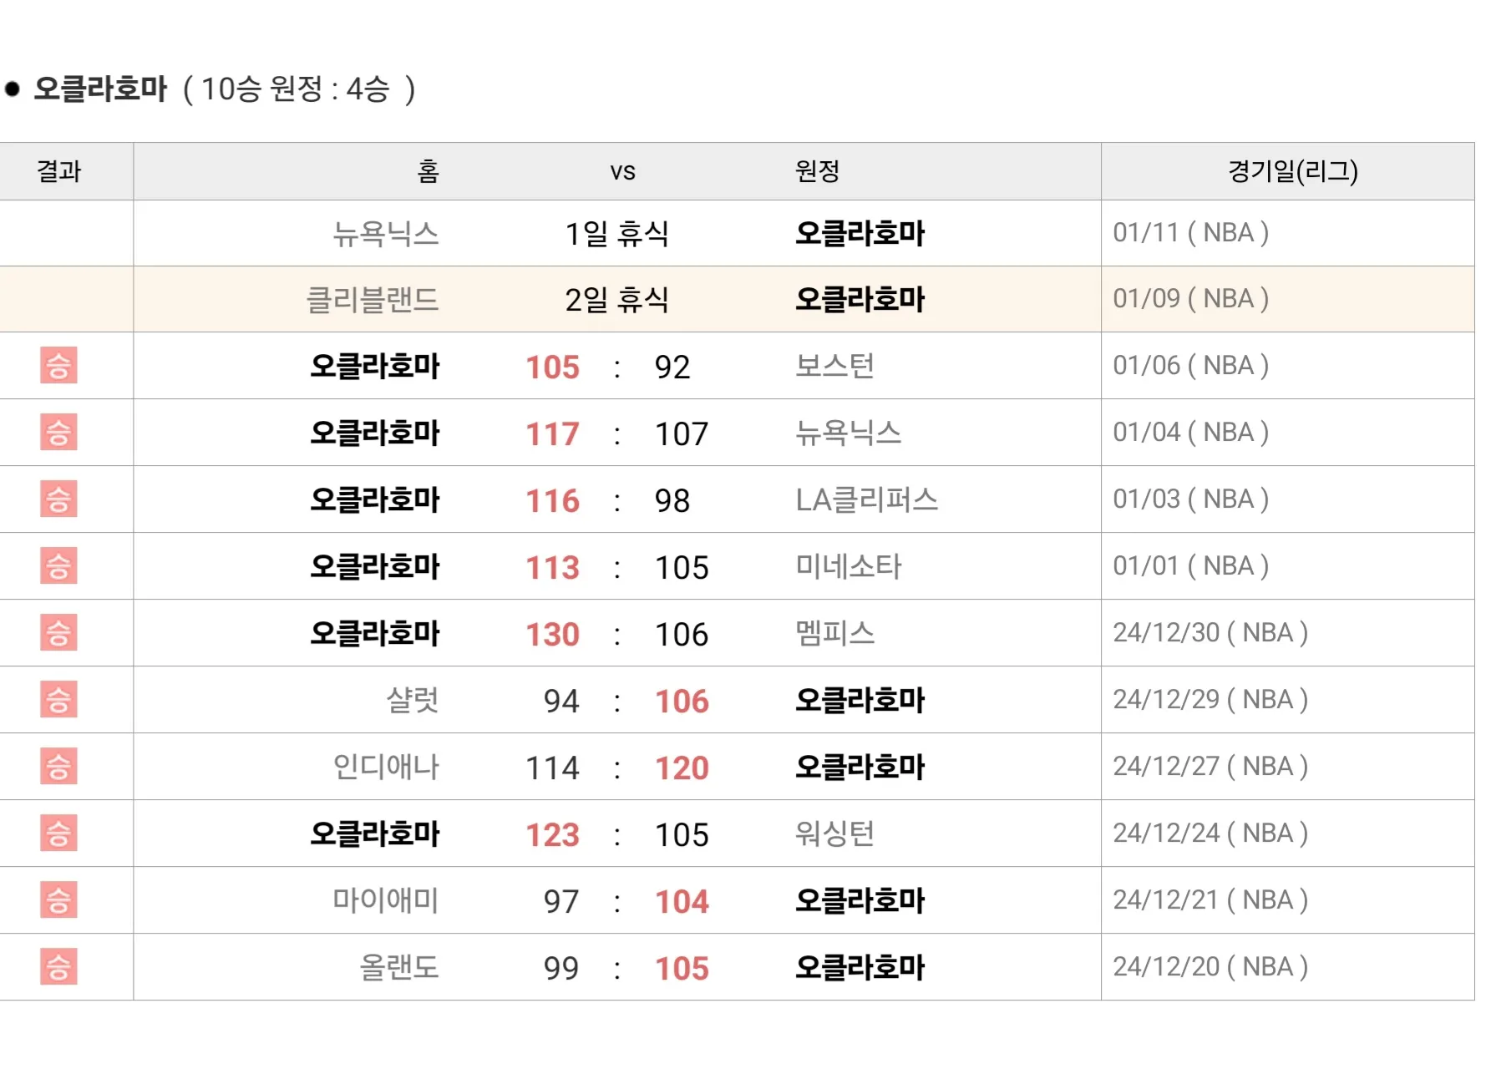The width and height of the screenshot is (1486, 1069).
Task: Click the vs column header
Action: 622,172
